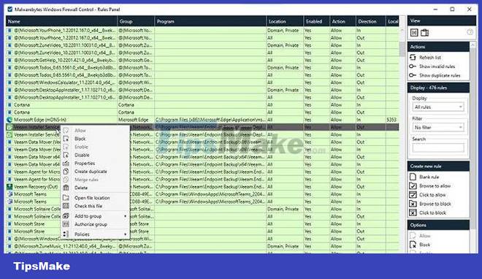The image size is (482, 279).
Task: Click the Check this file icon
Action: coord(66,206)
